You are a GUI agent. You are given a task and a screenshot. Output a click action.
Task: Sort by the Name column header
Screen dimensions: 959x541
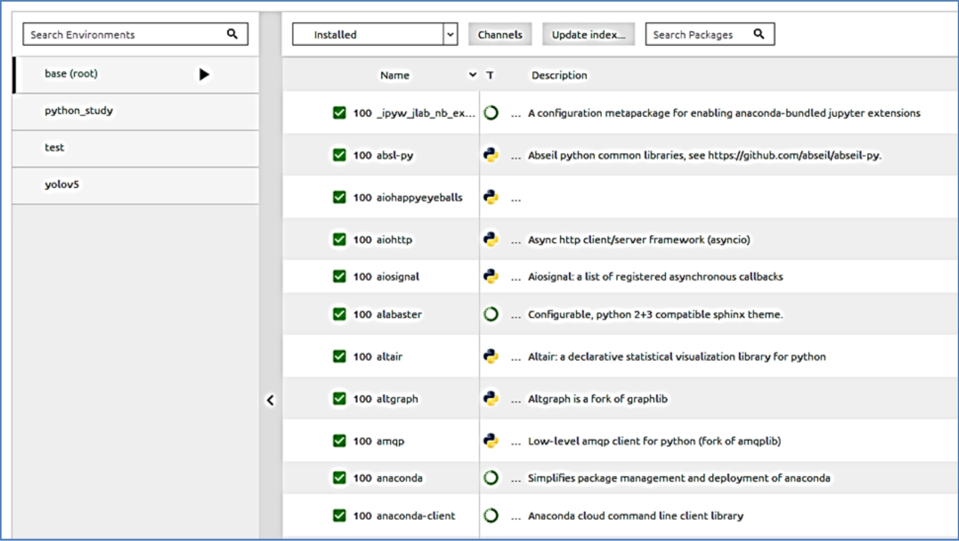click(394, 75)
